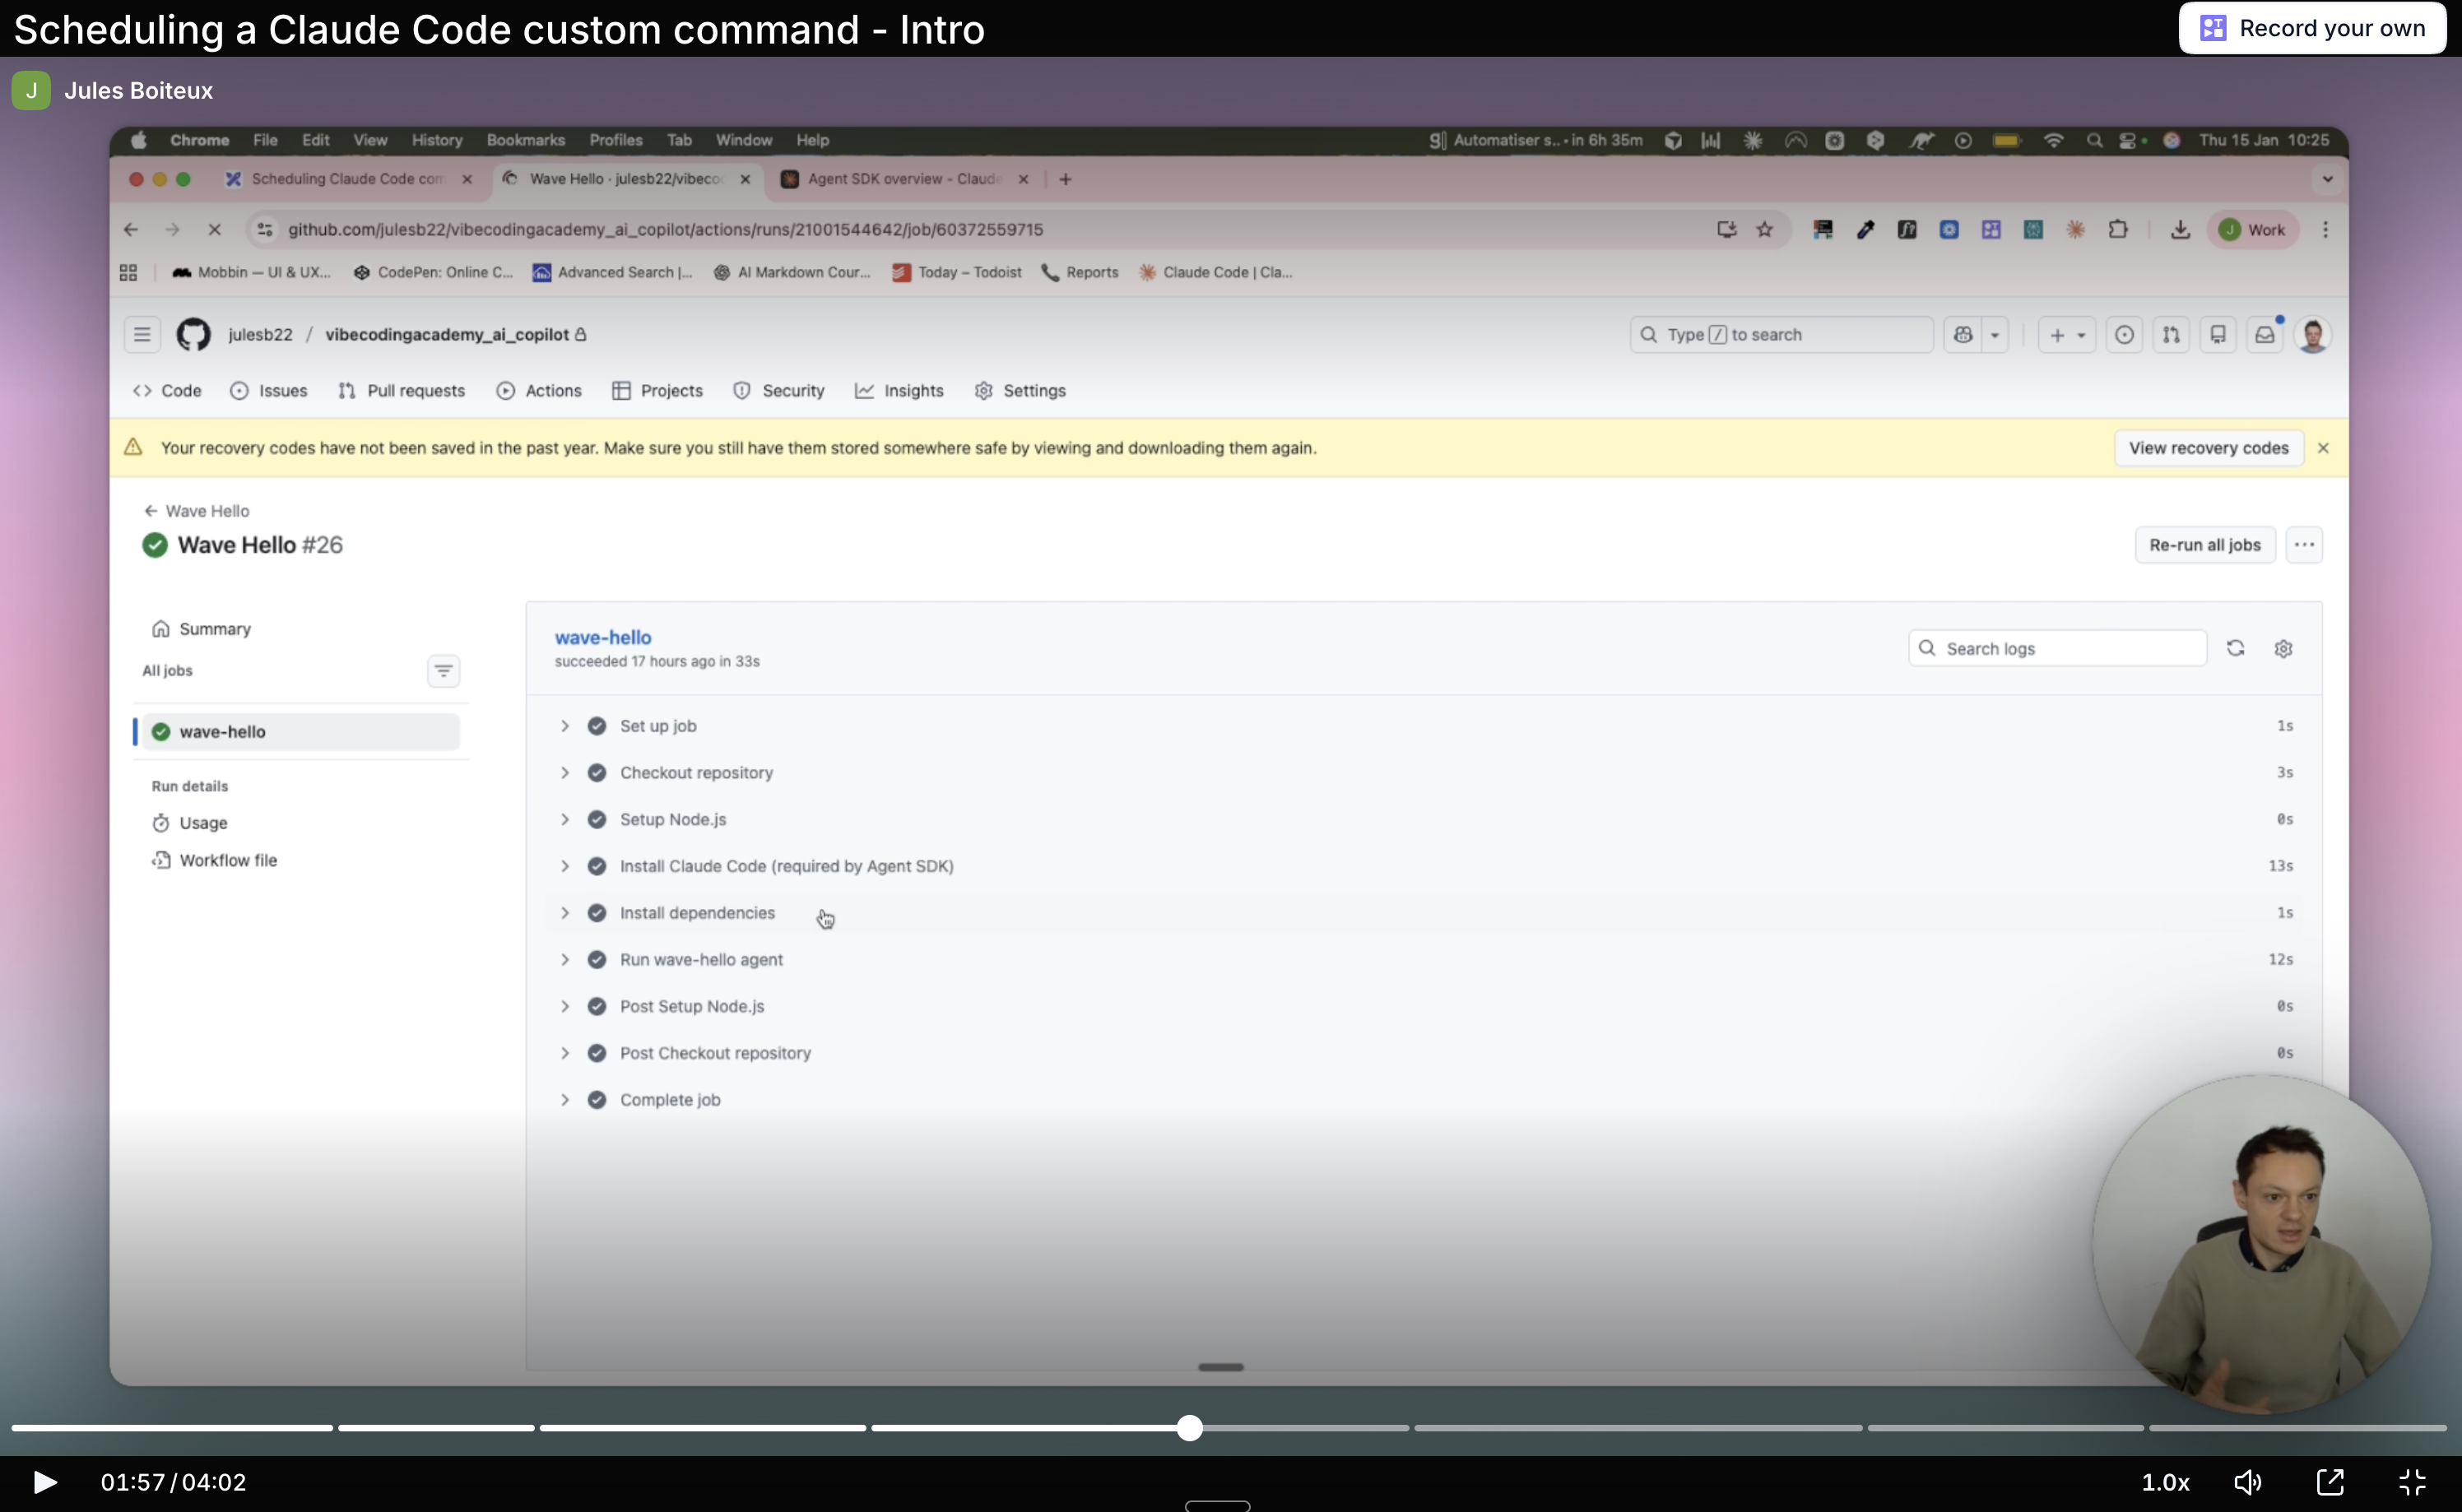The image size is (2462, 1512).
Task: Play the video with the play button
Action: [44, 1482]
